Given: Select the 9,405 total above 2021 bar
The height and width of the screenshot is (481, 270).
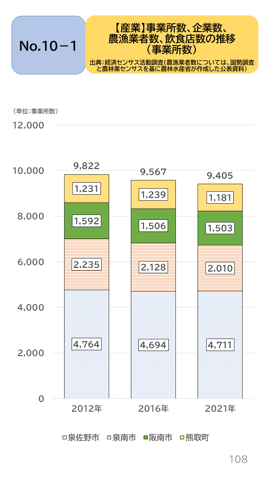Looking at the screenshot, I should [x=220, y=175].
